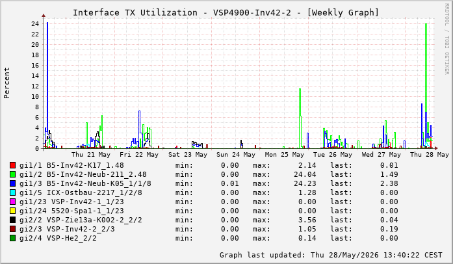Click the 24 tick on the y-axis

pyautogui.click(x=35, y=23)
